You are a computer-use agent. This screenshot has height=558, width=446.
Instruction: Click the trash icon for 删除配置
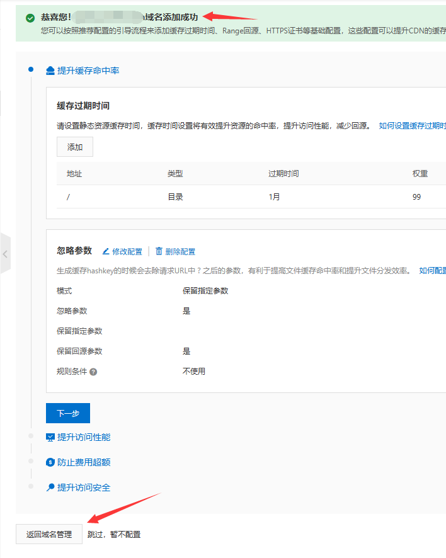point(159,251)
